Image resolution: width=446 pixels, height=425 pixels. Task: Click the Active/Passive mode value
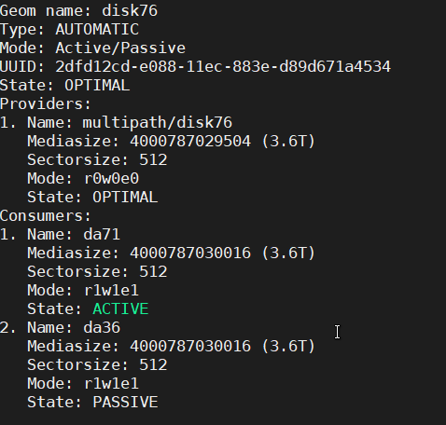click(120, 48)
